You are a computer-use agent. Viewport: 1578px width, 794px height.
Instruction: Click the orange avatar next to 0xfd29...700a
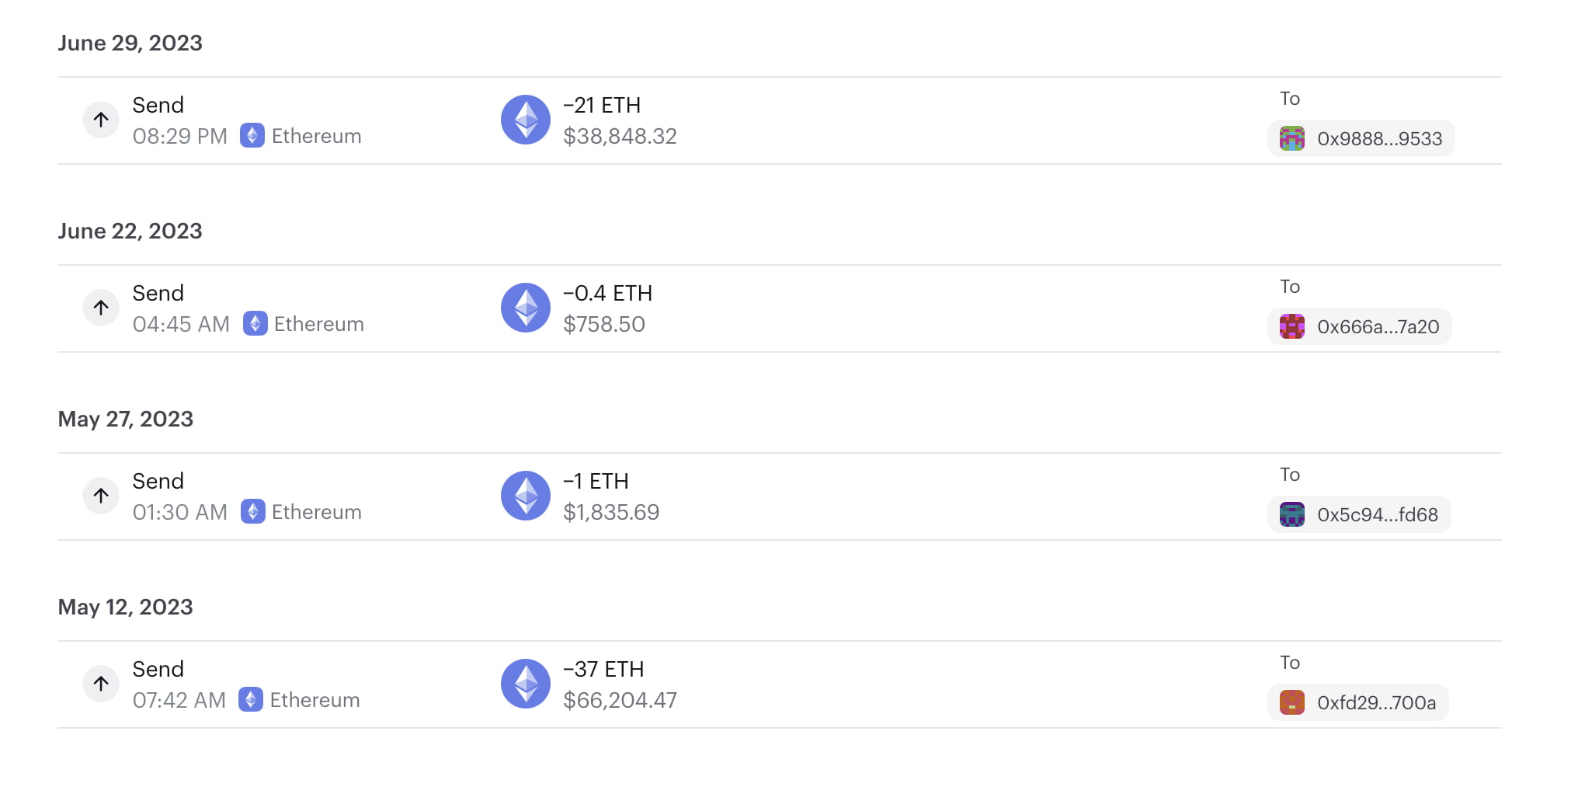(1292, 703)
